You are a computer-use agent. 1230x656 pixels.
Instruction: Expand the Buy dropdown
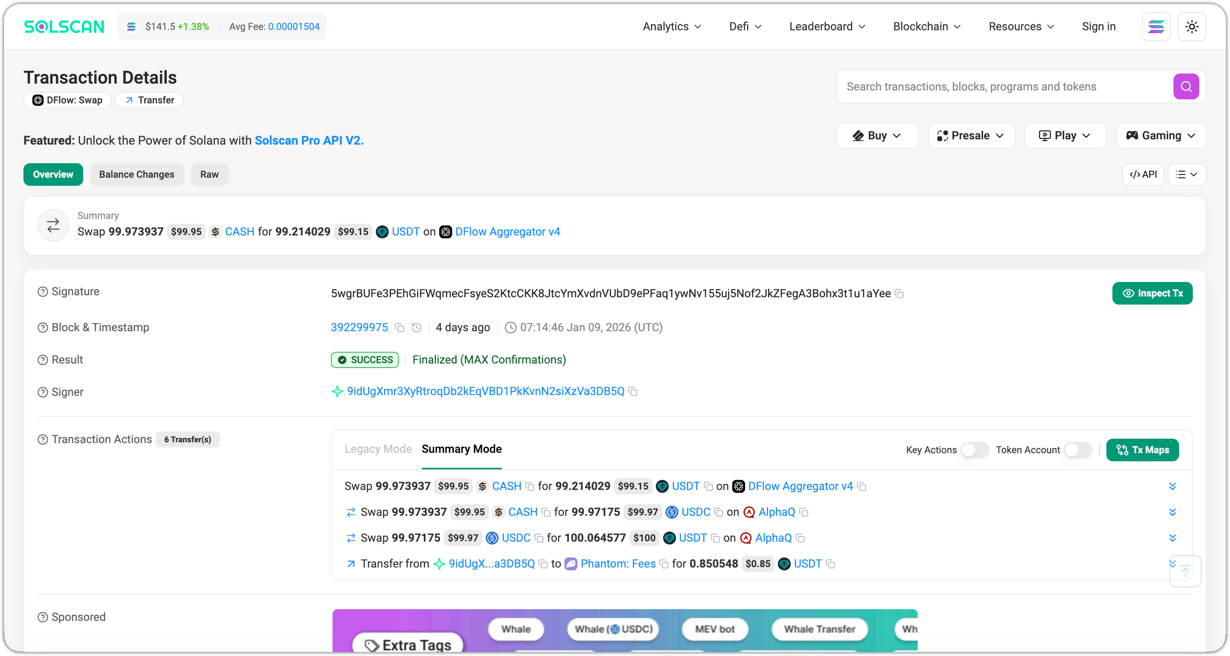tap(877, 136)
